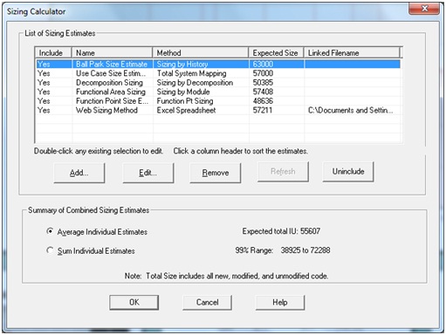Confirm with the OK button
Viewport: 446px width, 335px height.
click(134, 303)
